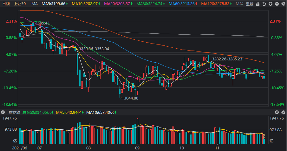Open the MA indicator selector
This screenshot has width=287, height=151.
(x=35, y=4)
